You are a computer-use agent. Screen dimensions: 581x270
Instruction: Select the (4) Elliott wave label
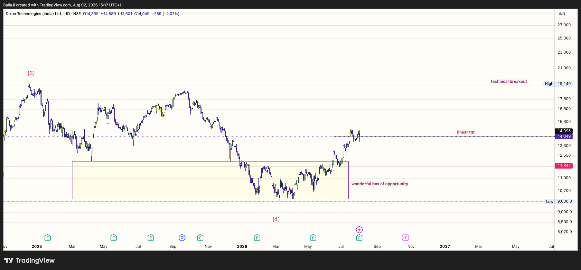click(x=276, y=219)
